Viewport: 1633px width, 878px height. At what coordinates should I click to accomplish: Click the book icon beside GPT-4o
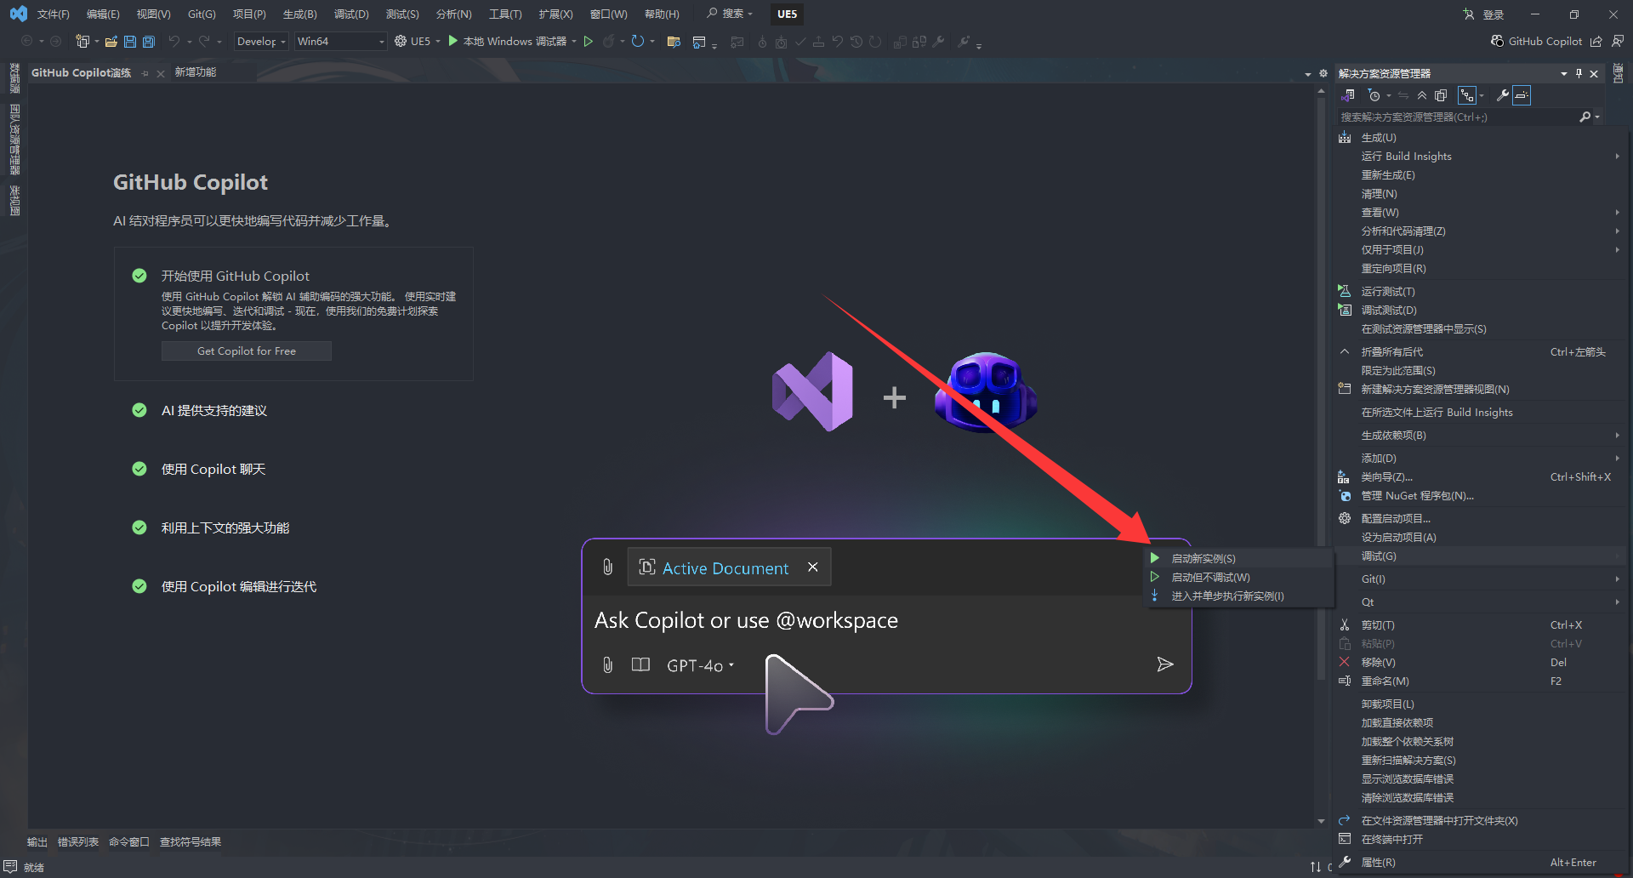pos(640,664)
